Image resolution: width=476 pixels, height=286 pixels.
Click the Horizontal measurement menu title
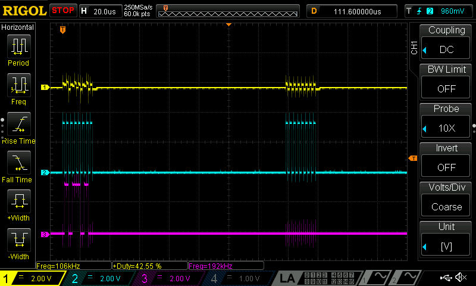point(18,27)
